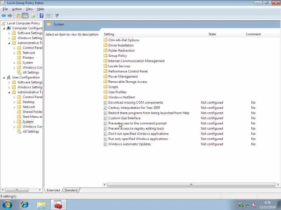The height and width of the screenshot is (210, 281).
Task: Open the Locale Services folder
Action: click(x=119, y=66)
